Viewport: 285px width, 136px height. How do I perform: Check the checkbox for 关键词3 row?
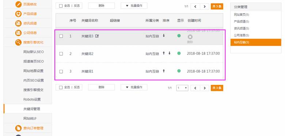tap(61, 36)
